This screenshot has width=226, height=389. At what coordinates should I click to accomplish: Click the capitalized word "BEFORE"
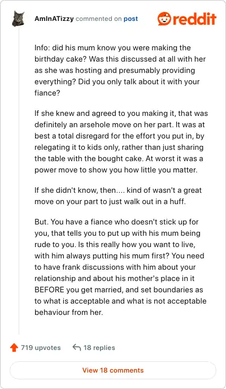49,289
